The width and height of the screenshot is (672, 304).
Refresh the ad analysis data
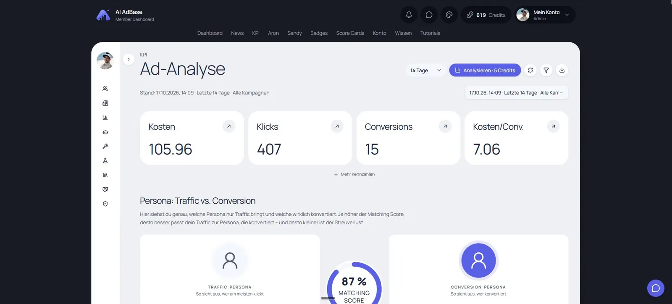pyautogui.click(x=530, y=70)
